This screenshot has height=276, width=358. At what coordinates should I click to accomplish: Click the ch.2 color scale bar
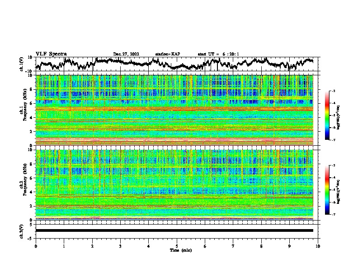327,190
